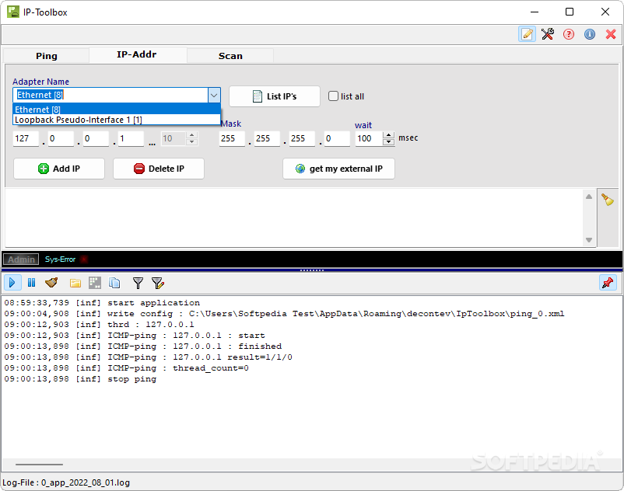Select the IP-Addr tab
Viewport: 624px width, 491px height.
pos(136,54)
